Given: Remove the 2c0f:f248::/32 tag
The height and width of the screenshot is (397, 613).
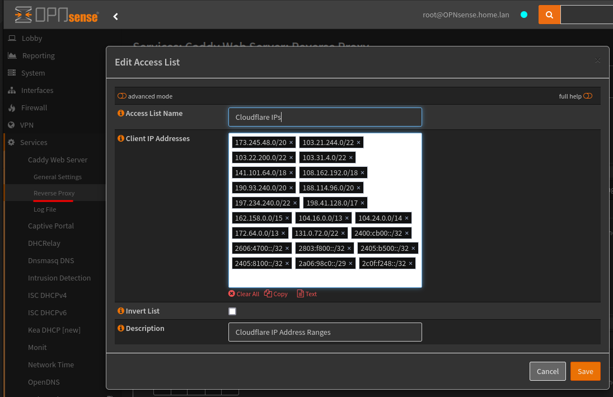Looking at the screenshot, I should [x=410, y=264].
